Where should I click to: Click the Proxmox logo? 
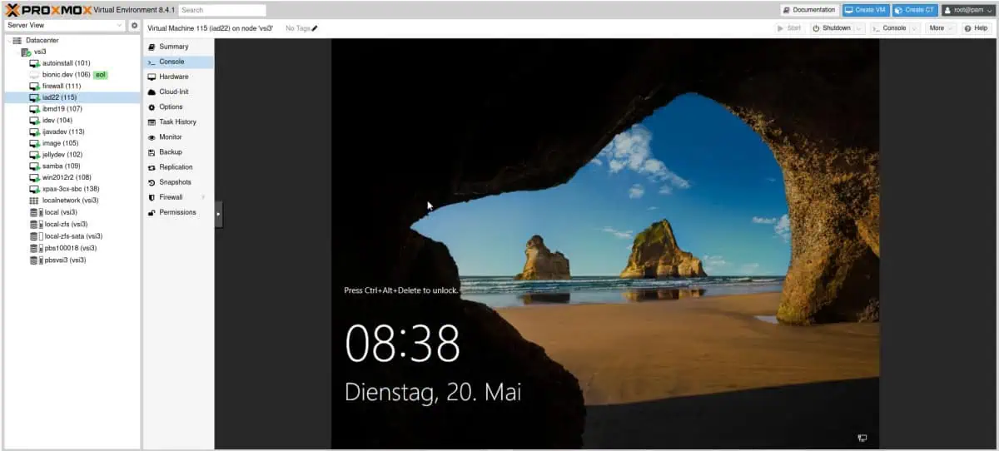click(43, 10)
